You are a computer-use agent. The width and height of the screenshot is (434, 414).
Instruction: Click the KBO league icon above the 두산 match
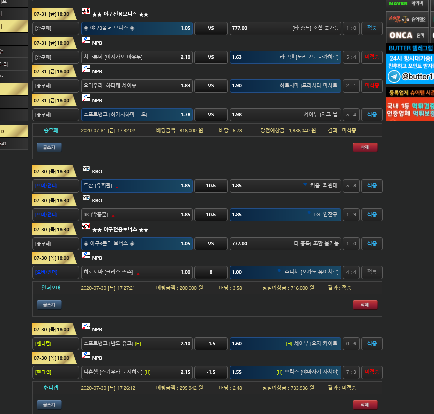point(86,169)
